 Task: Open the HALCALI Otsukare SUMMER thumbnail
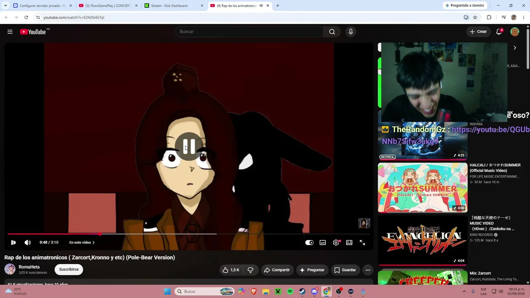coord(422,187)
